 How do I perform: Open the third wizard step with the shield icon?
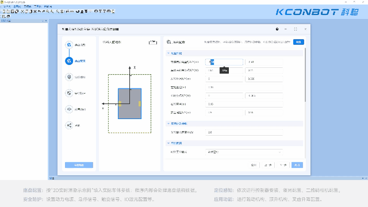coord(69,77)
